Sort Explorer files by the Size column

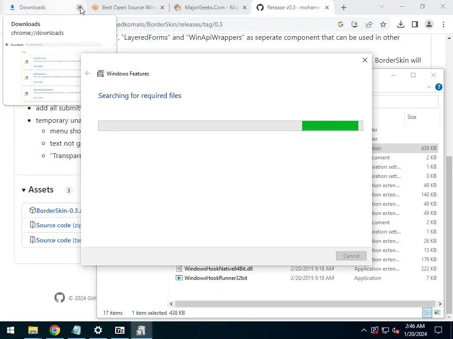412,117
